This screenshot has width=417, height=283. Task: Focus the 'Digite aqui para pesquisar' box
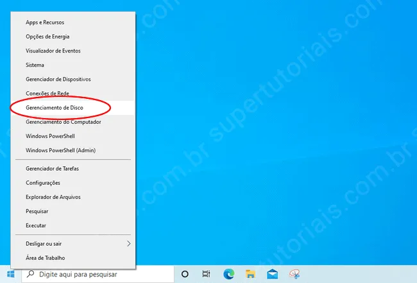tap(98, 274)
